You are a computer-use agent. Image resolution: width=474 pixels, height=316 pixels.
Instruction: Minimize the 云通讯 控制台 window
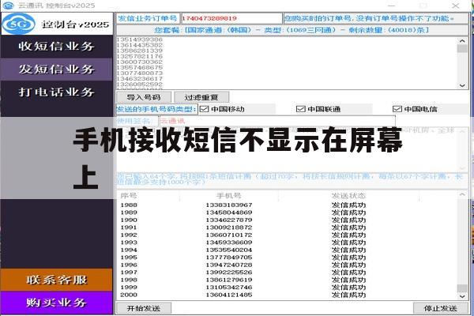pos(392,6)
